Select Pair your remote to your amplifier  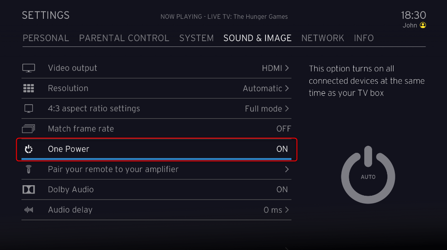113,169
